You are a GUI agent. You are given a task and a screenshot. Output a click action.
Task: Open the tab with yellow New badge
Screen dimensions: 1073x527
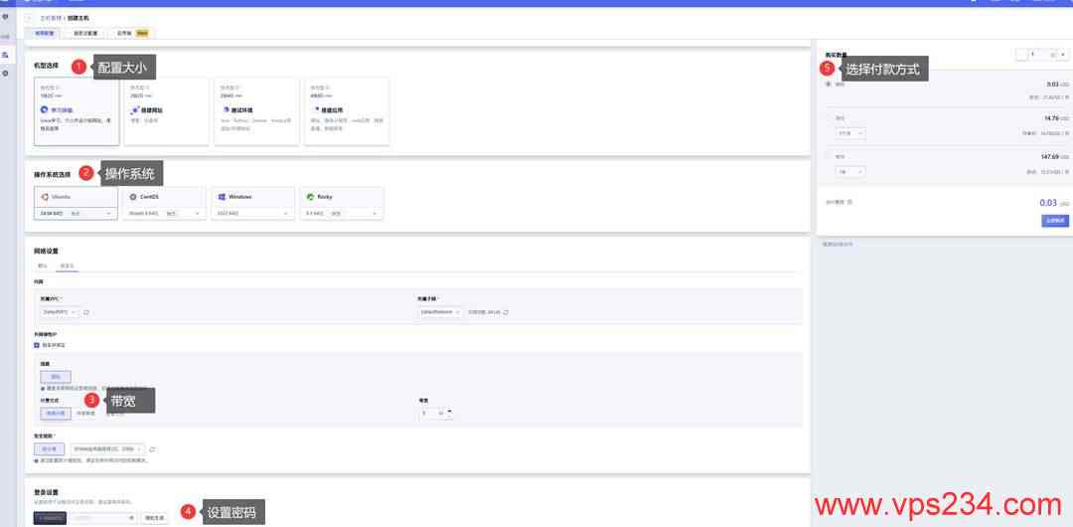[135, 33]
